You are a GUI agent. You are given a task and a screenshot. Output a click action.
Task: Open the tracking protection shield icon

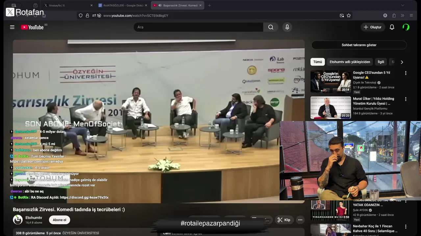(x=81, y=15)
